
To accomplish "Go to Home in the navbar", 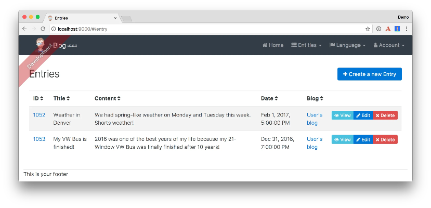I will (x=272, y=45).
